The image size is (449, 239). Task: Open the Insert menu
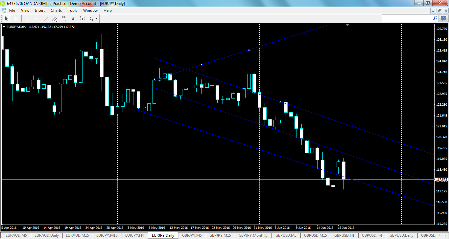[x=39, y=10]
